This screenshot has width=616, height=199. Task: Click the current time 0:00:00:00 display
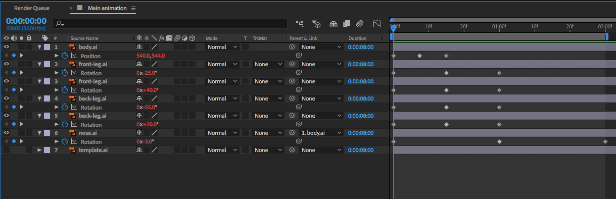26,21
